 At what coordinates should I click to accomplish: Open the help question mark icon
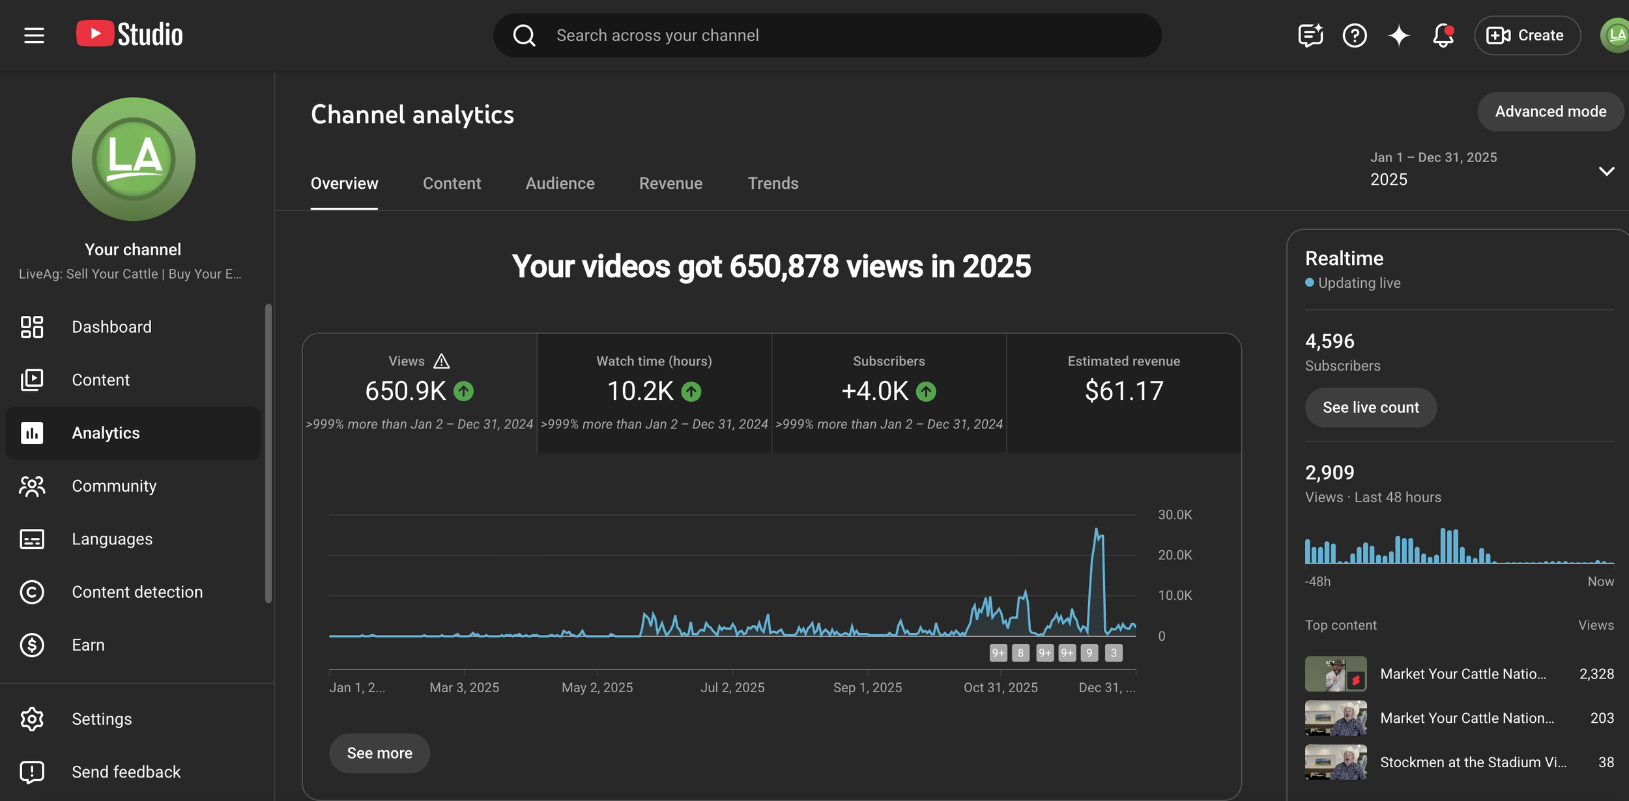(1355, 35)
